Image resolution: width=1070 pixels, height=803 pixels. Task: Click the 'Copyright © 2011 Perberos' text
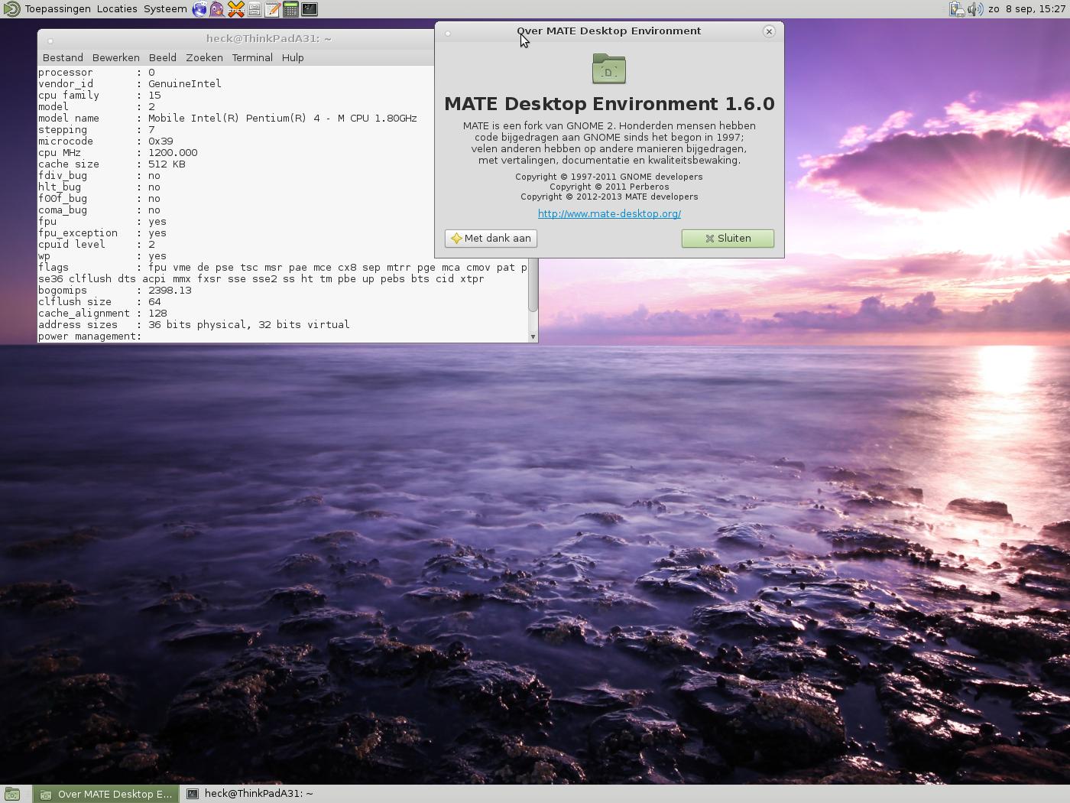pos(609,187)
